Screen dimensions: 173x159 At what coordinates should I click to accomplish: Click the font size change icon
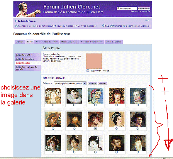coord(148,20)
